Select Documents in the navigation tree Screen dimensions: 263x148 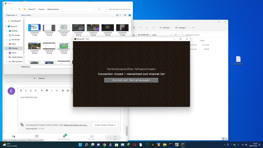coord(16,35)
